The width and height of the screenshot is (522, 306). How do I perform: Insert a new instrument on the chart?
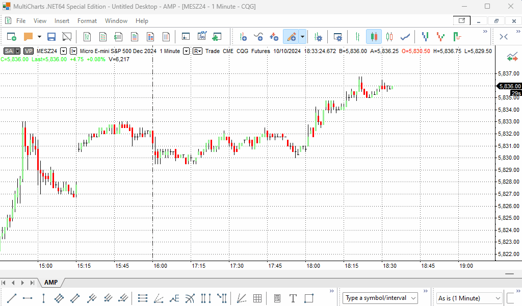(x=243, y=37)
